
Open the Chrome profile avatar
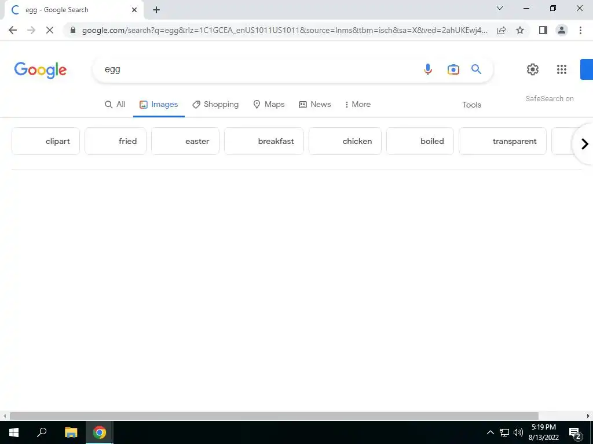562,30
